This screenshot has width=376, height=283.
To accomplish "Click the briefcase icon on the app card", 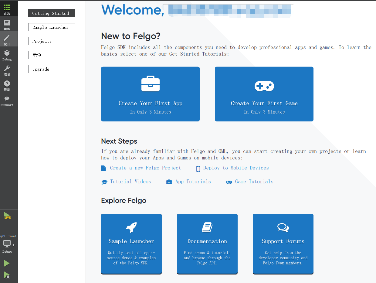I will 151,84.
